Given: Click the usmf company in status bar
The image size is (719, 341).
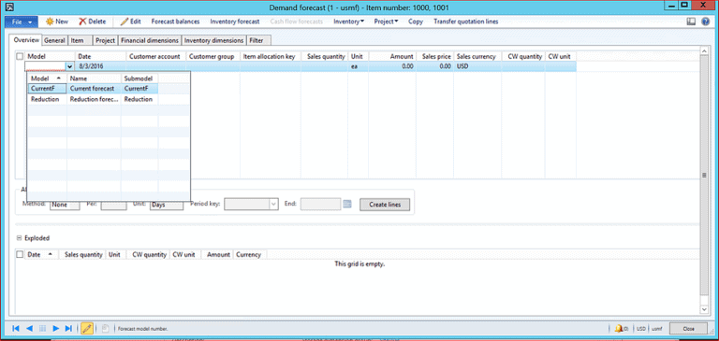Looking at the screenshot, I should (657, 329).
